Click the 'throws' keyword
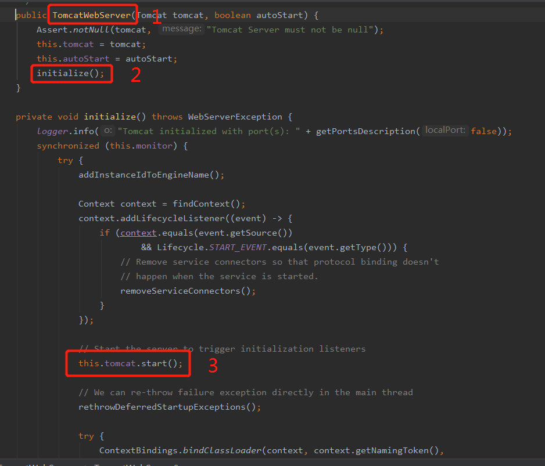The width and height of the screenshot is (545, 466). (167, 117)
